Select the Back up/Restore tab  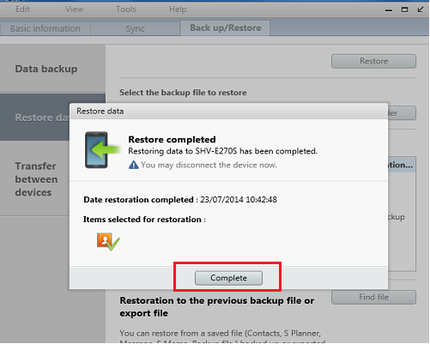(225, 28)
